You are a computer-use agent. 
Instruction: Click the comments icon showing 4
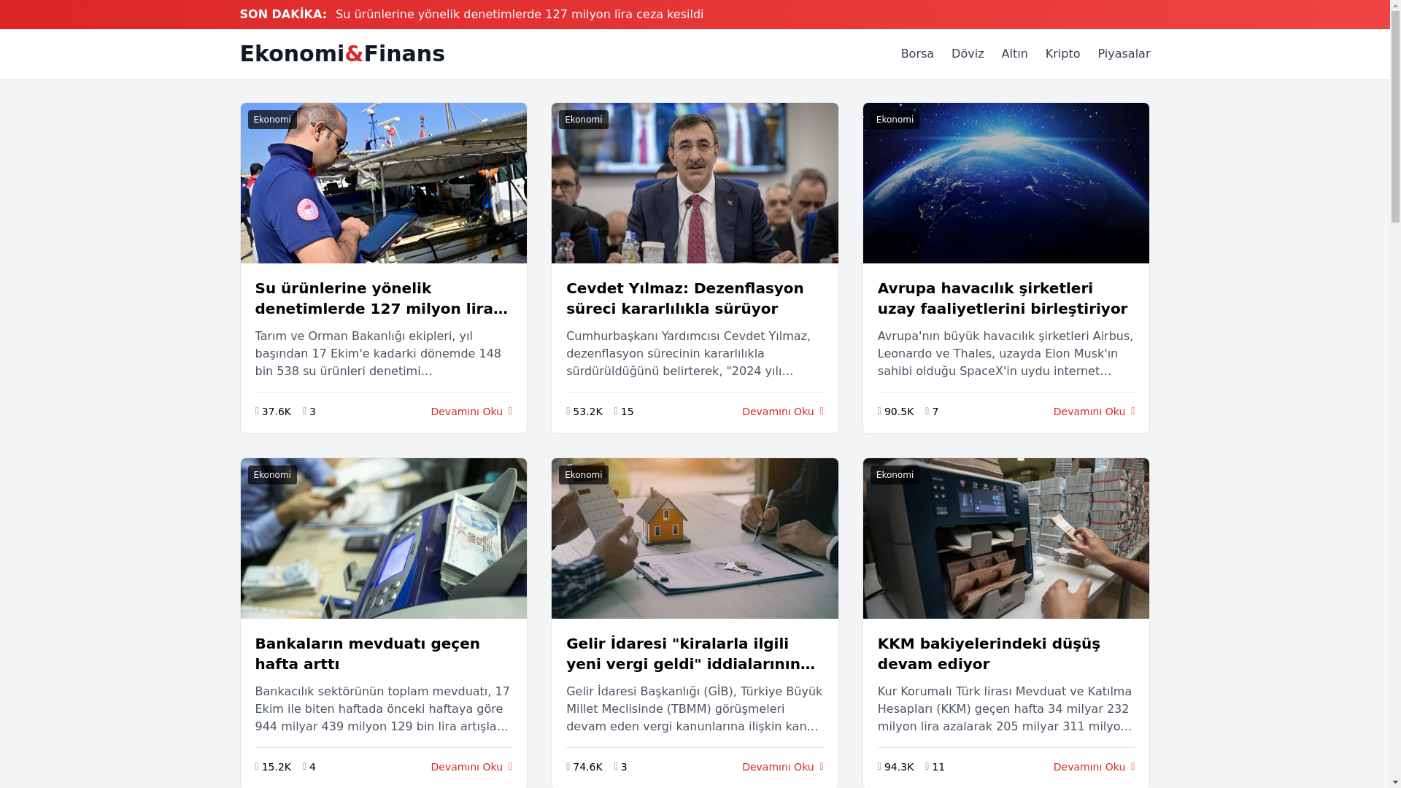tap(305, 767)
